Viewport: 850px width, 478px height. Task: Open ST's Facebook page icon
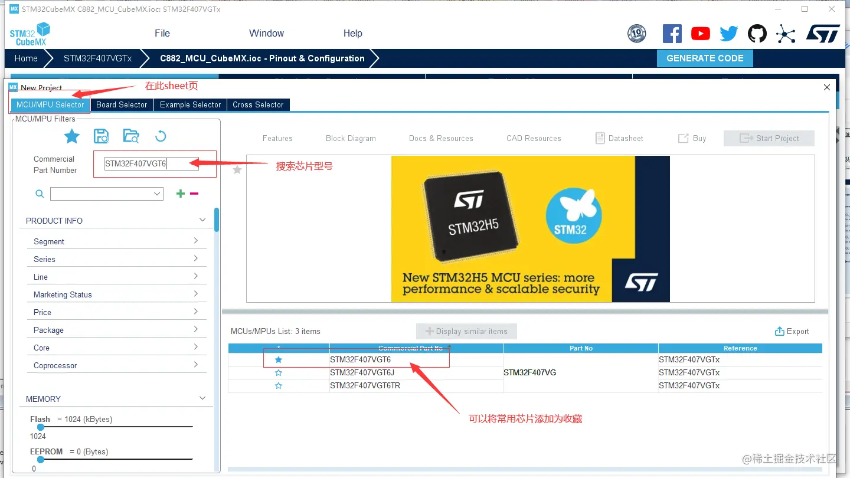[672, 34]
